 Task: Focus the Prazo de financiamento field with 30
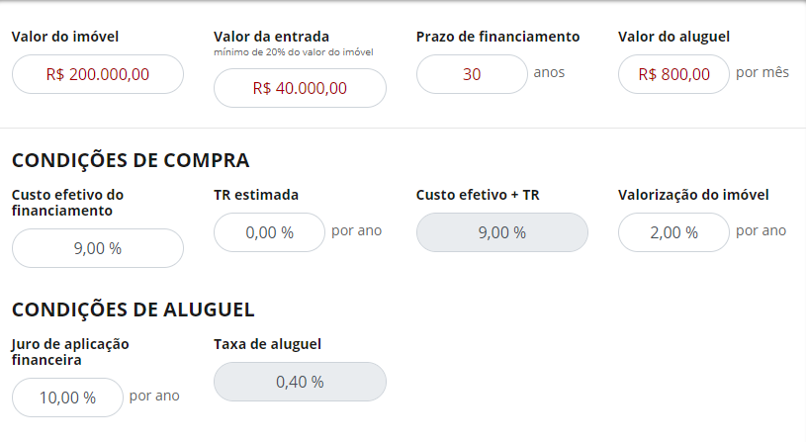tap(472, 74)
